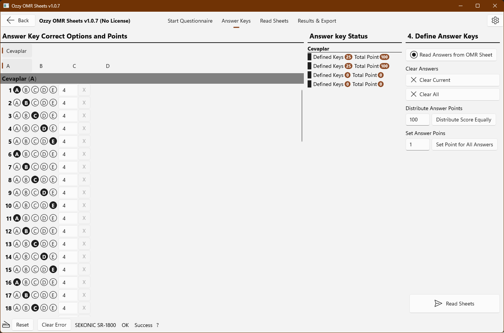The height and width of the screenshot is (333, 504).
Task: Click the help question mark in status bar
Action: click(x=157, y=325)
